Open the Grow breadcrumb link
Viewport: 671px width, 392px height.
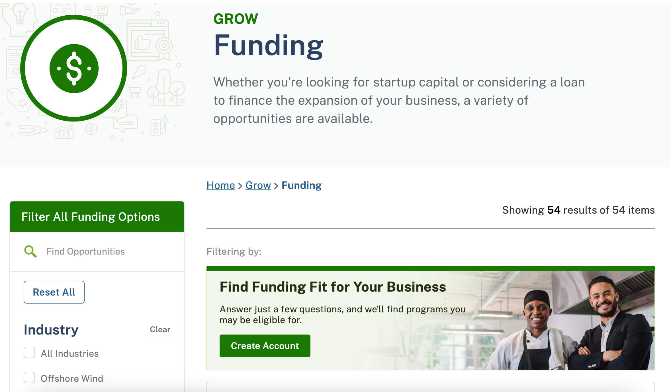point(258,185)
